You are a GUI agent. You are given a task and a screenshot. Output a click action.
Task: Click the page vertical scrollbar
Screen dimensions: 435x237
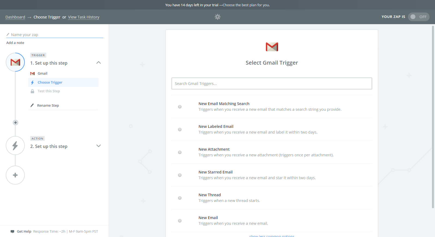(x=433, y=117)
